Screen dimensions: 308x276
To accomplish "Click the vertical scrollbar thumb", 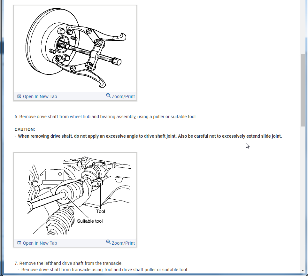I will pos(303,90).
